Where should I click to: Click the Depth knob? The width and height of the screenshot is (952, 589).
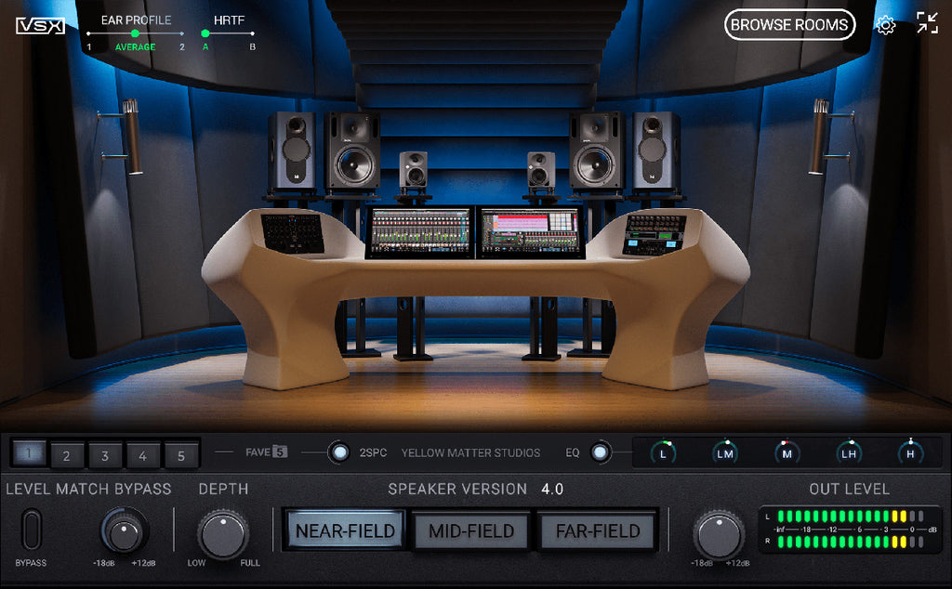(x=223, y=534)
